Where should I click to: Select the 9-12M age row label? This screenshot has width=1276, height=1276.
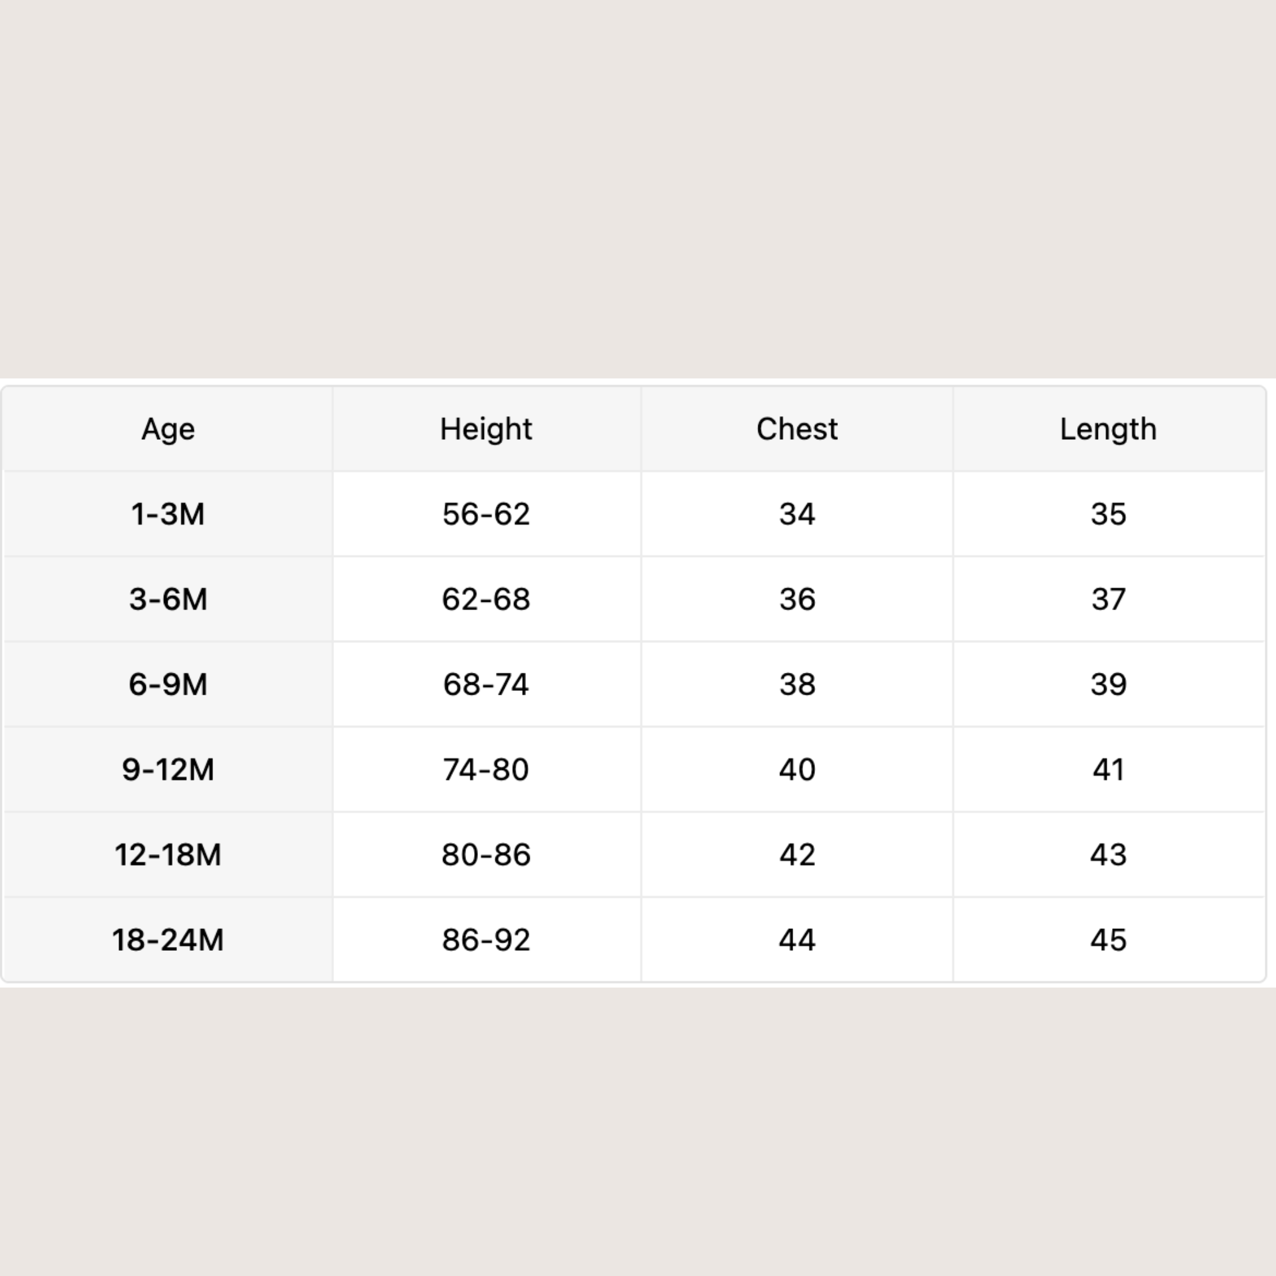coord(168,769)
